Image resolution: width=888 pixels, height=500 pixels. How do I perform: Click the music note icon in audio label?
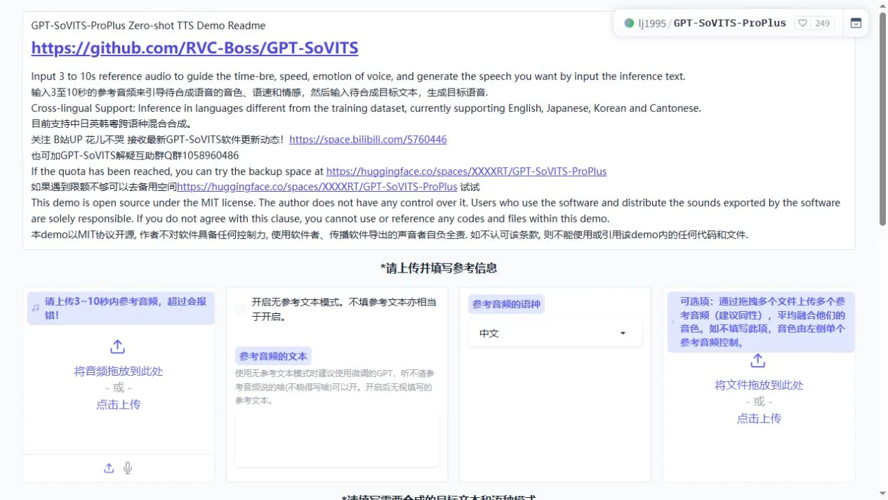click(36, 308)
